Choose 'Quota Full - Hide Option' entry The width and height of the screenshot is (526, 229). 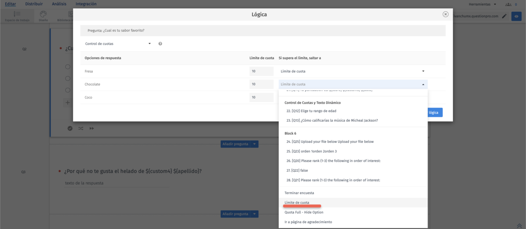[304, 212]
